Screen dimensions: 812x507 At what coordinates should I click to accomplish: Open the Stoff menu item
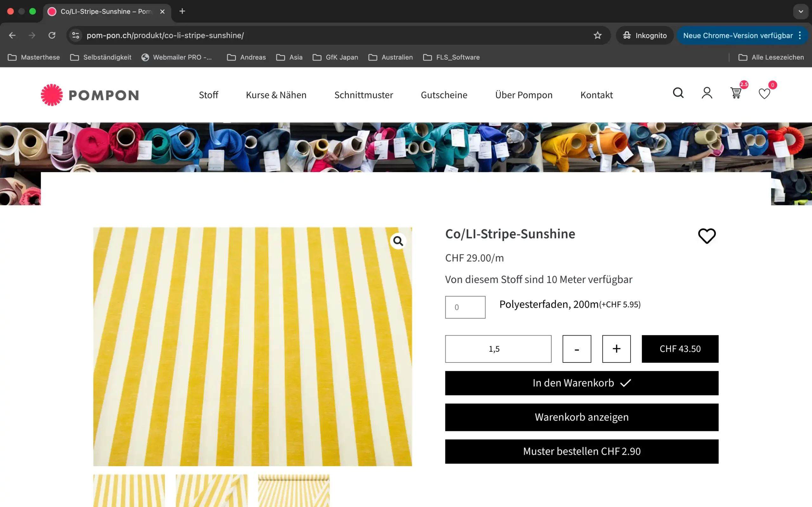click(x=208, y=95)
